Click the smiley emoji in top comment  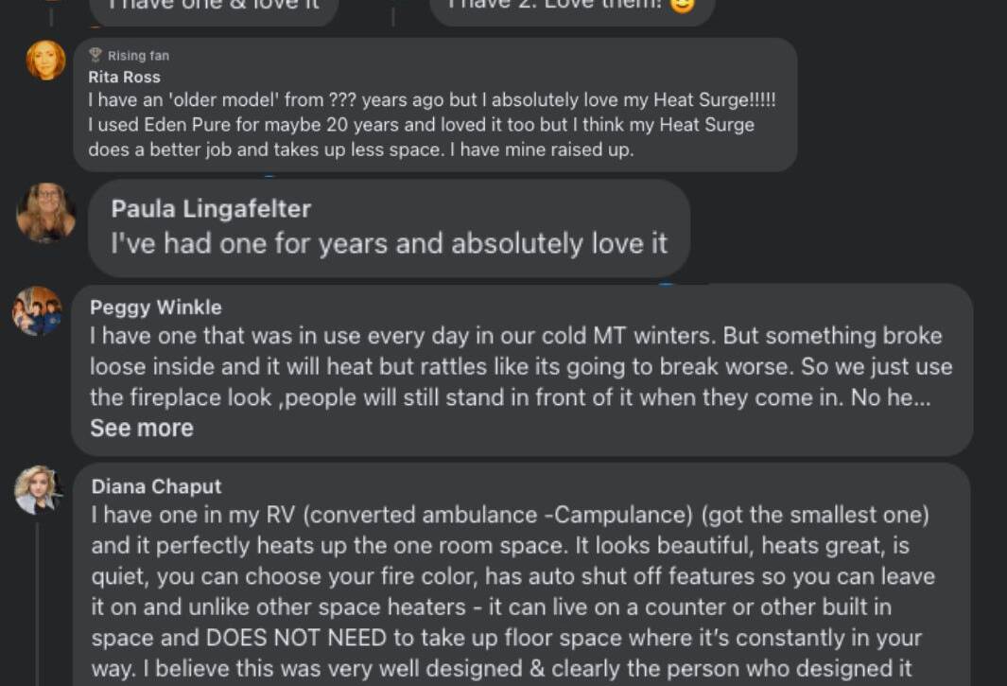click(x=683, y=5)
